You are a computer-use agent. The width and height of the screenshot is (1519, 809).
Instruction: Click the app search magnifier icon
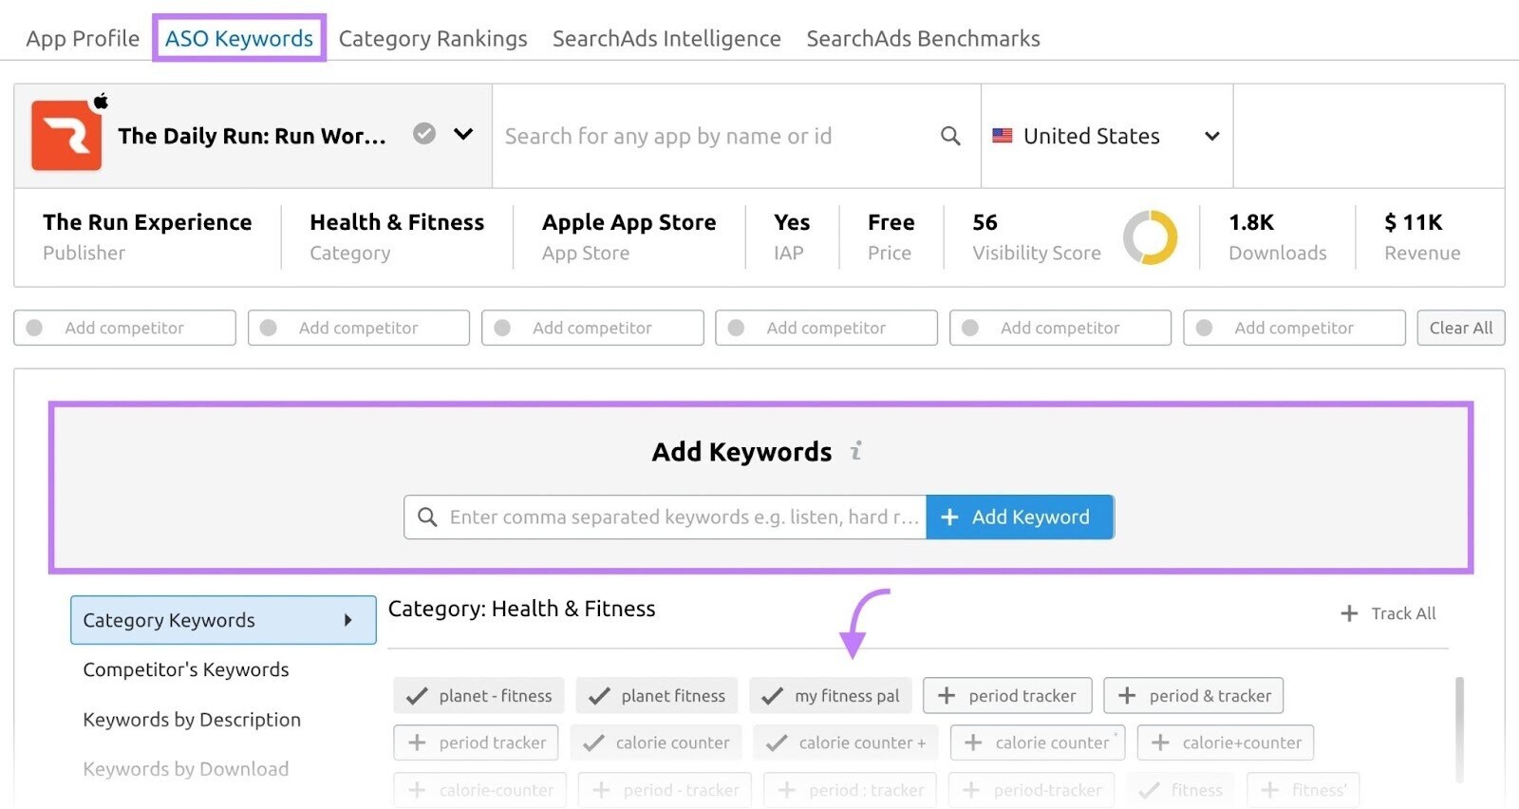(x=950, y=136)
